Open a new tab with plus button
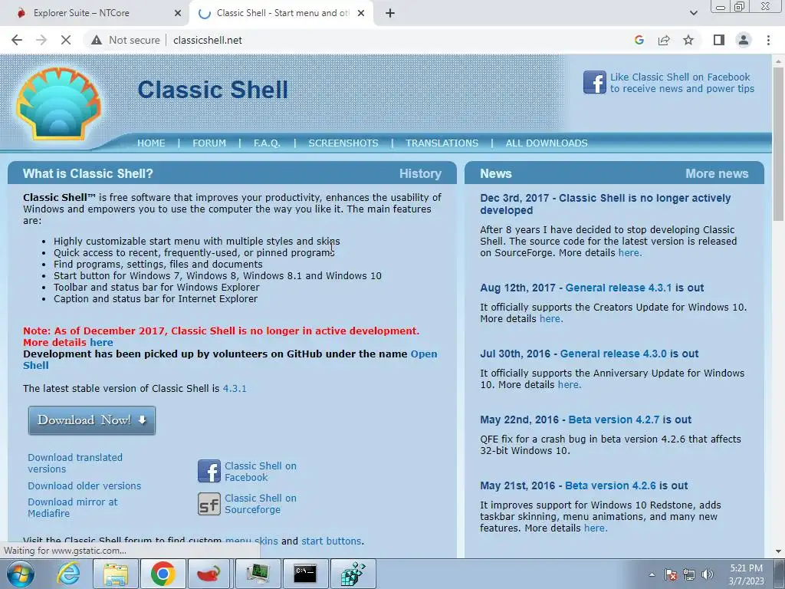Viewport: 785px width, 589px height. click(x=390, y=13)
